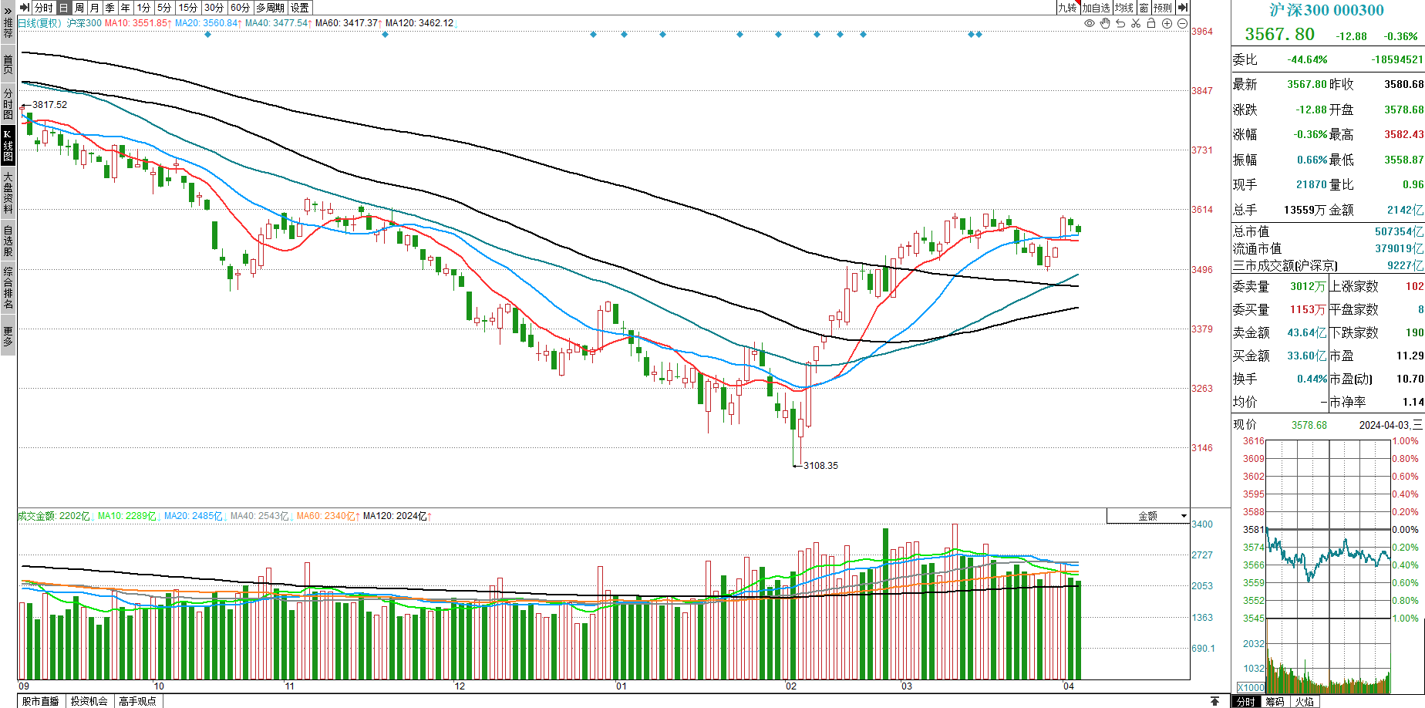Open the 金额 dropdown in volume panel
Screen dimensions: 1425x708
pos(1148,516)
